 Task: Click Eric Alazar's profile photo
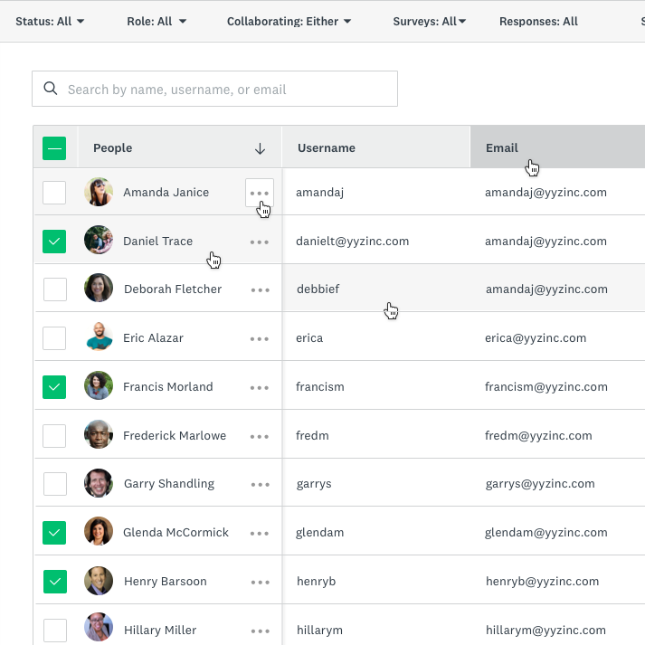[x=99, y=337]
